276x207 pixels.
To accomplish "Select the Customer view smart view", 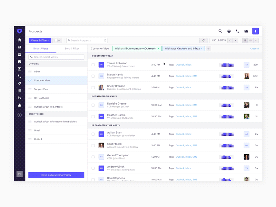I will (x=56, y=80).
